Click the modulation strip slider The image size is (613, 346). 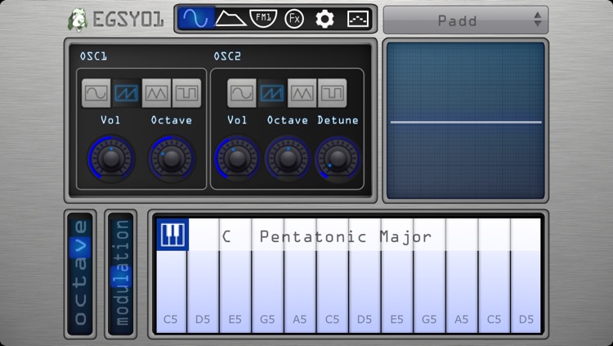121,274
